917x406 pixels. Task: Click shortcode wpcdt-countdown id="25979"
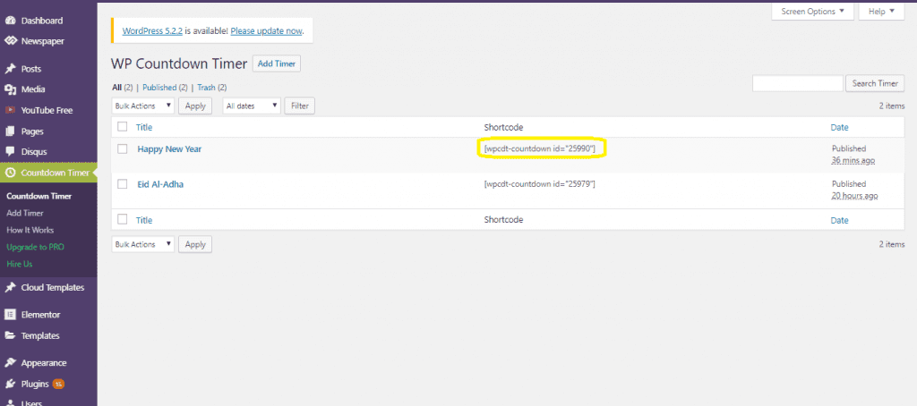(x=540, y=184)
